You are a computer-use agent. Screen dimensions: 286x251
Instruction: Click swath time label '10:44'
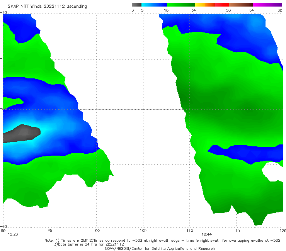click(206, 234)
